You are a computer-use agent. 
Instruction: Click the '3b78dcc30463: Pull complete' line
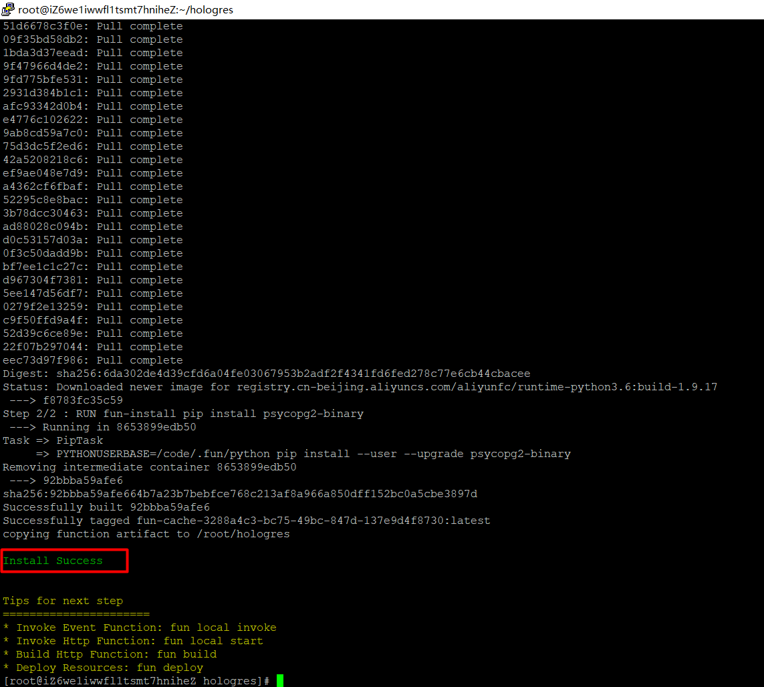[x=93, y=213]
